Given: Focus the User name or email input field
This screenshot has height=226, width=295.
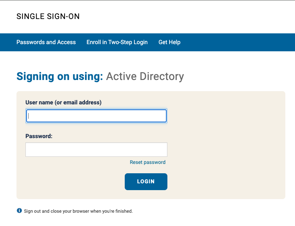Looking at the screenshot, I should point(96,116).
